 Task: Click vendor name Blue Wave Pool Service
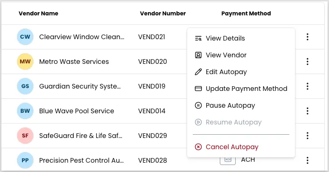point(77,111)
